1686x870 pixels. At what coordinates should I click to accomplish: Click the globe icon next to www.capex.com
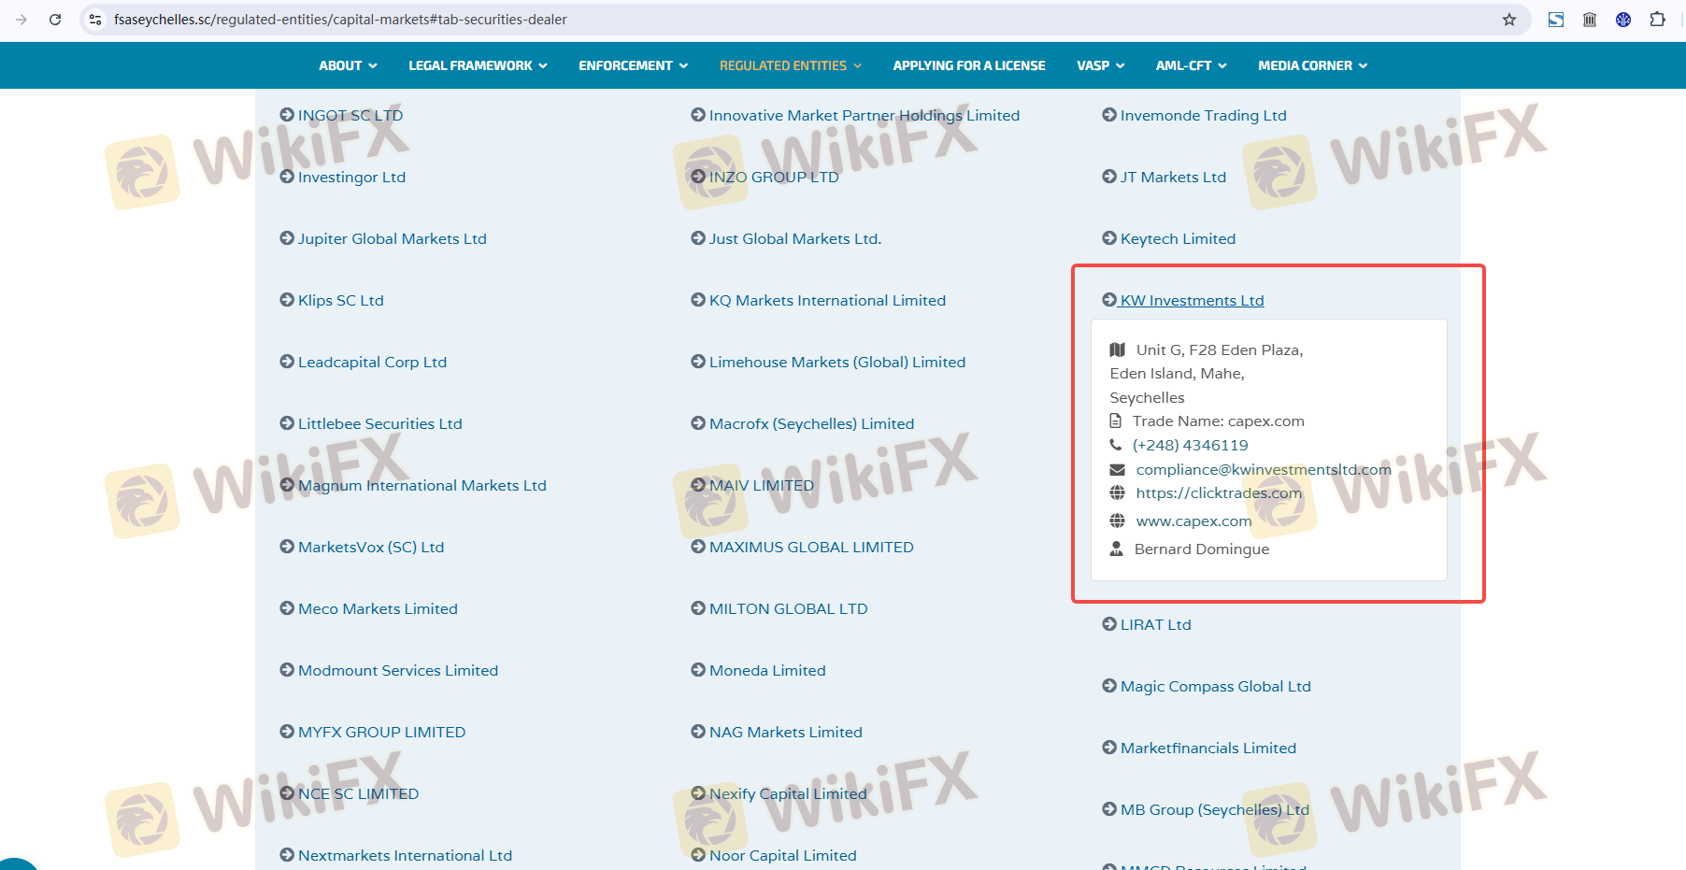[1117, 521]
